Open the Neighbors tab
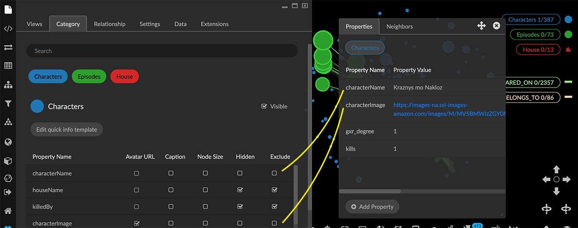 [399, 26]
